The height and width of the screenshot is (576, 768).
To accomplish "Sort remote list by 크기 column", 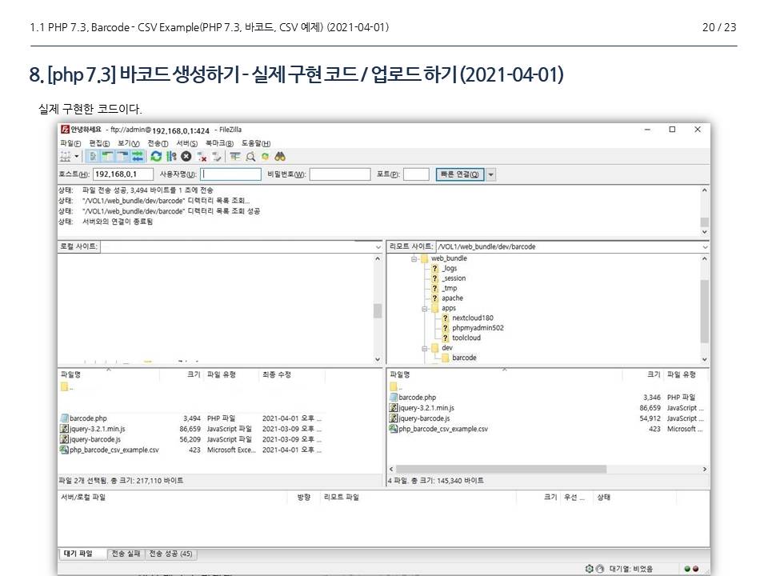I will 643,374.
